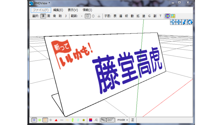Image resolution: width=222 pixels, height=125 pixels.
Task: Select the rectangle range mode
Action: 87,16
